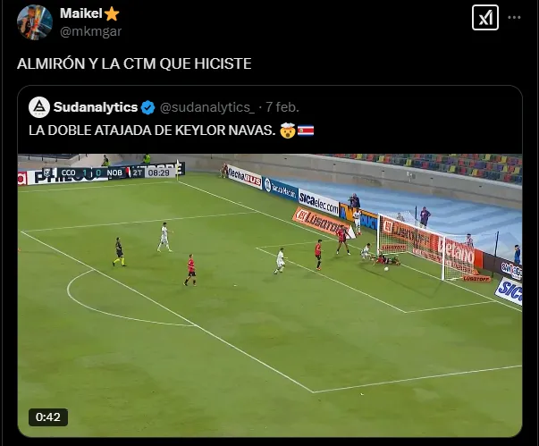
Task: Open the Grok explain-post icon
Action: point(485,18)
